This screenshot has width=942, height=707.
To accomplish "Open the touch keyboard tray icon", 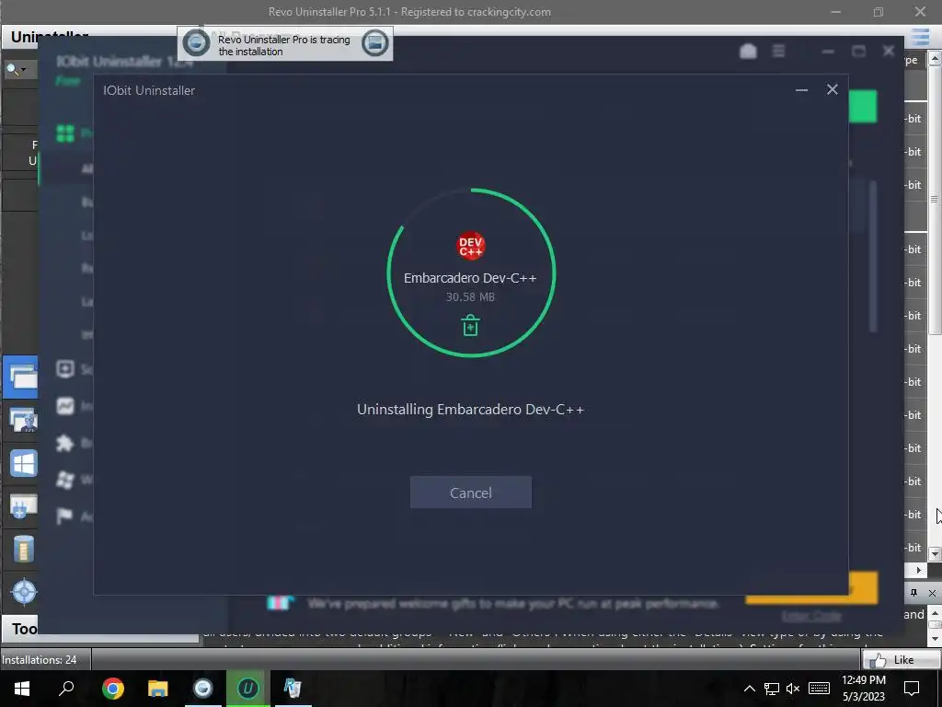I will [x=819, y=689].
